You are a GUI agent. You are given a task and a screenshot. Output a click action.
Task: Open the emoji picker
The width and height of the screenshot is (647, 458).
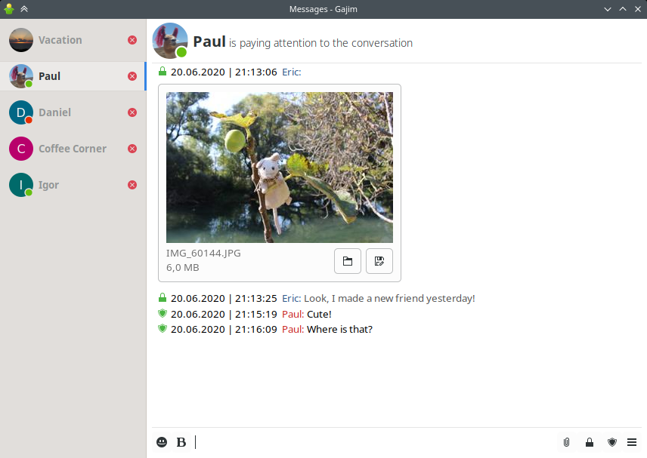[x=162, y=442]
